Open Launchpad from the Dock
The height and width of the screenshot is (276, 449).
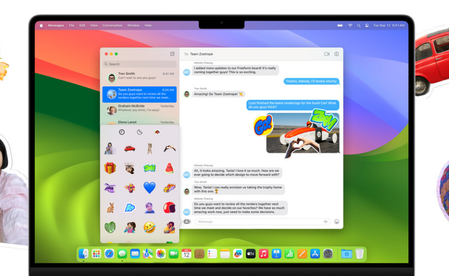[x=97, y=253]
